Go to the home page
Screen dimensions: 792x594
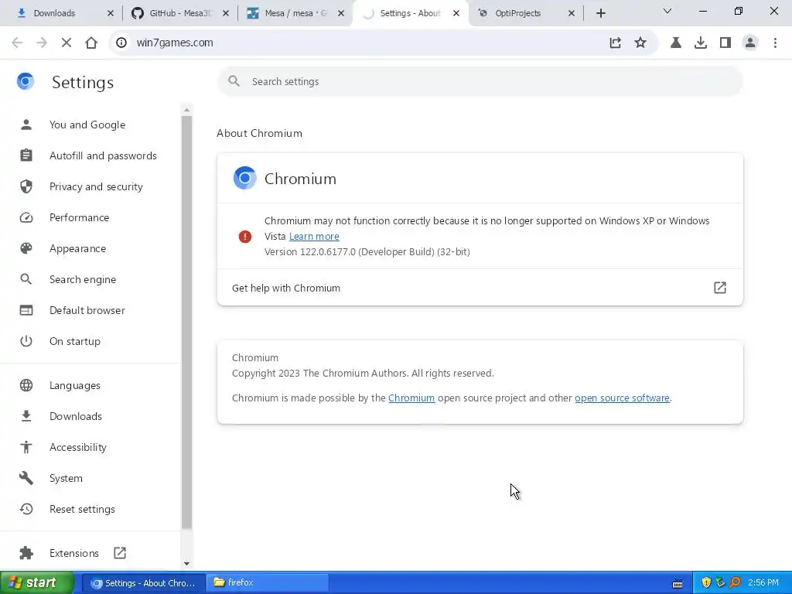coord(91,43)
